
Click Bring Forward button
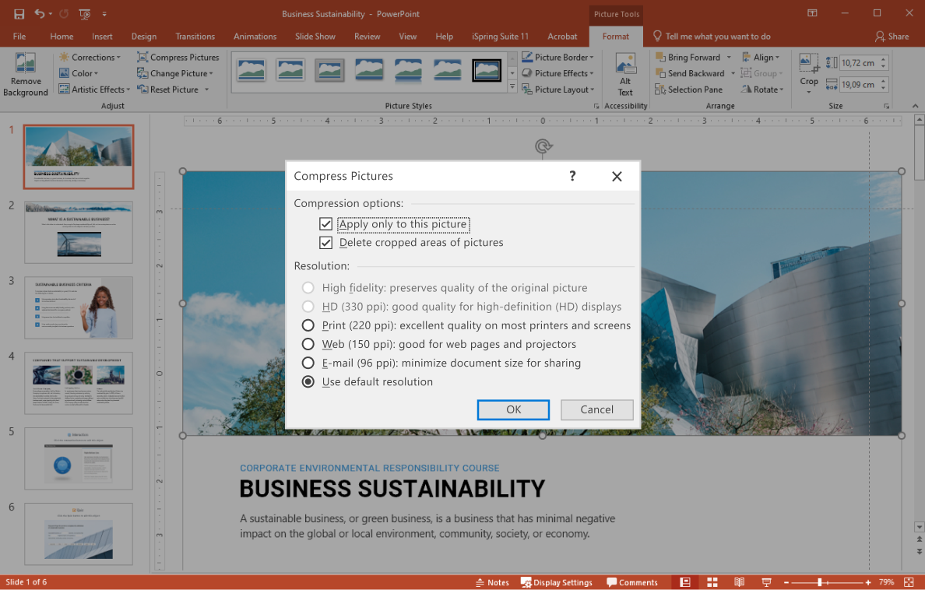688,58
